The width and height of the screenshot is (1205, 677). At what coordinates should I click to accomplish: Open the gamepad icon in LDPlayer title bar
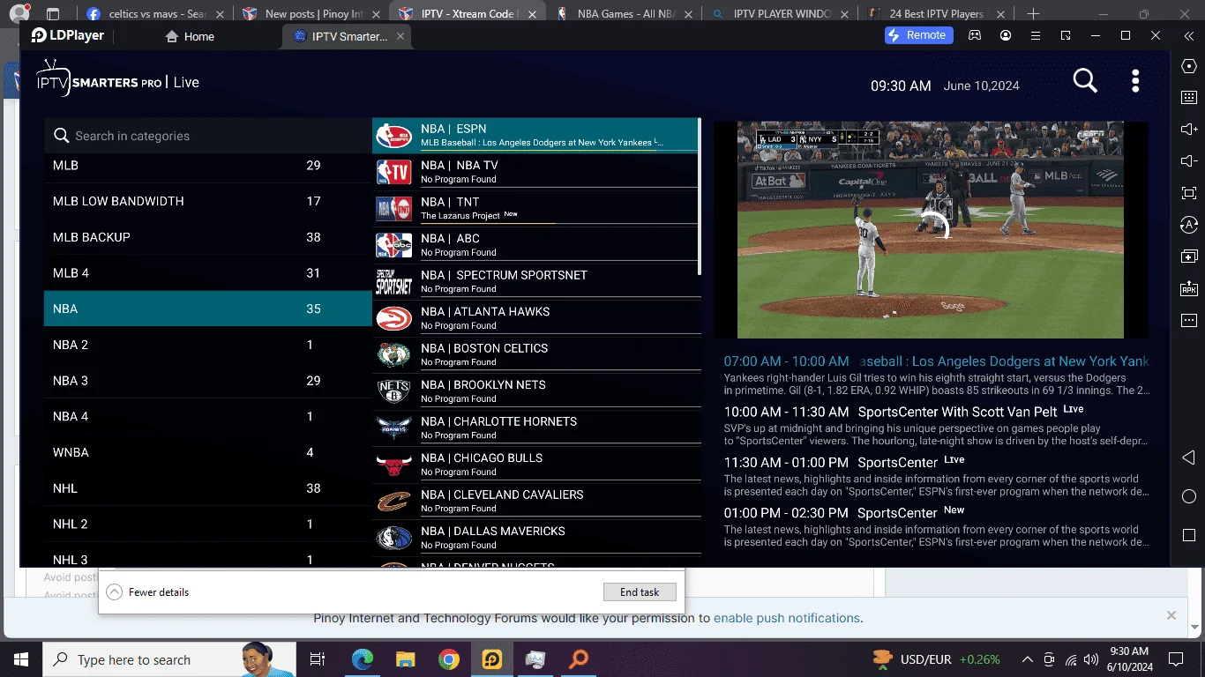(975, 35)
